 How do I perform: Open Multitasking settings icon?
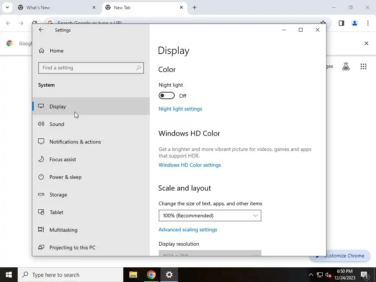tap(41, 229)
